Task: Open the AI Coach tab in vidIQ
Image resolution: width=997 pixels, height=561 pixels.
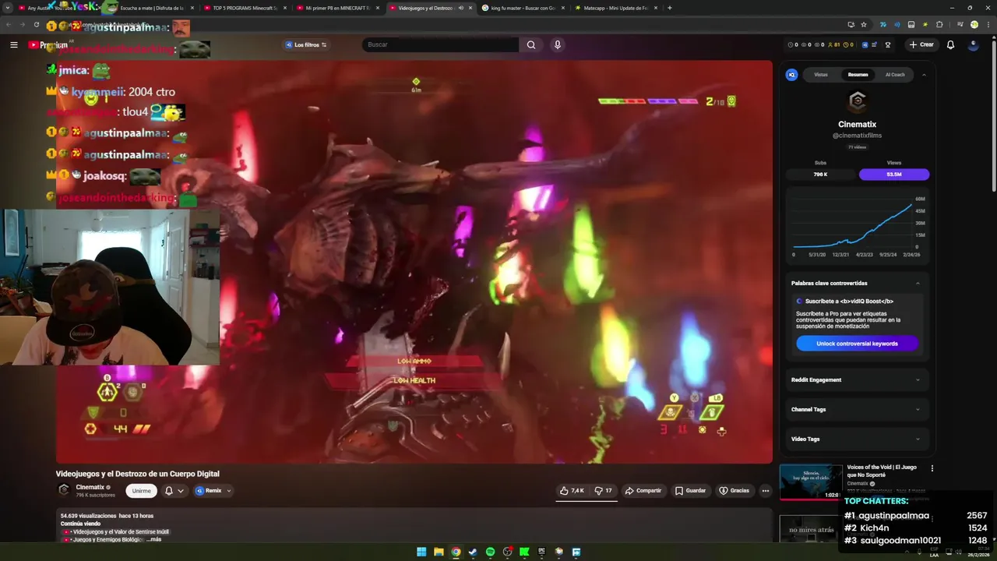Action: point(895,75)
